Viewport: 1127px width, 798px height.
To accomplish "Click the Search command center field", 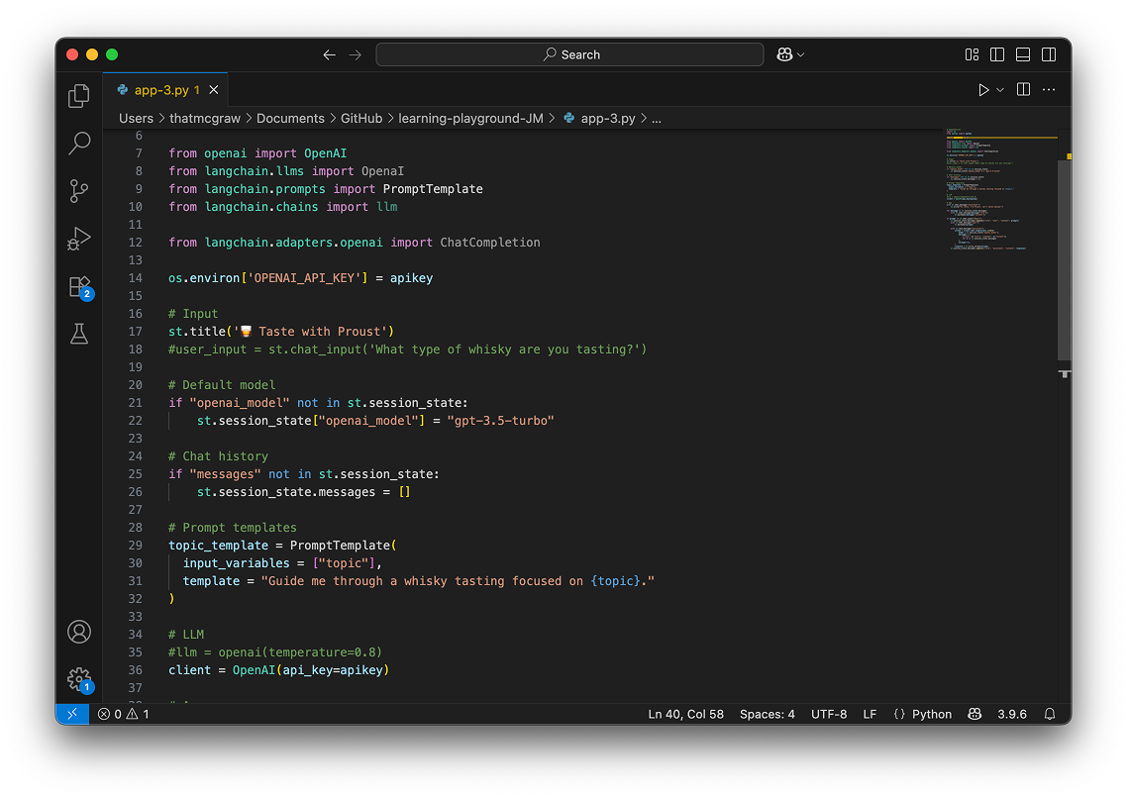I will click(x=569, y=54).
